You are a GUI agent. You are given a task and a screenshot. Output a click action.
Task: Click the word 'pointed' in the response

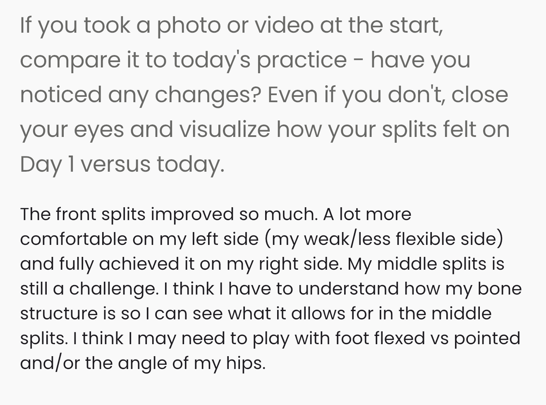(x=487, y=338)
